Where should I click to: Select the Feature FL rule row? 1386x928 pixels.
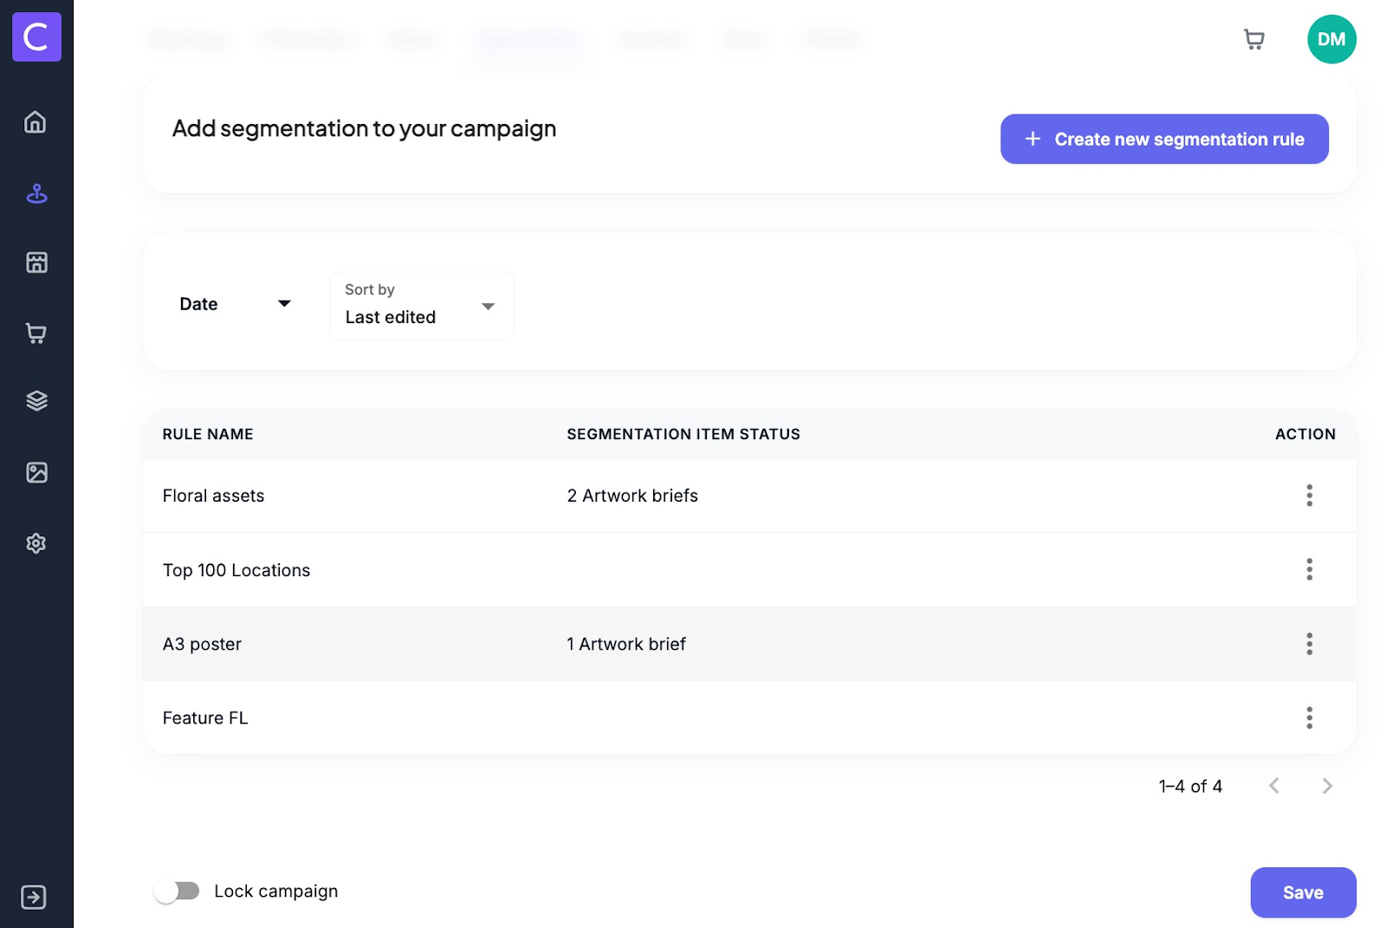coord(205,717)
